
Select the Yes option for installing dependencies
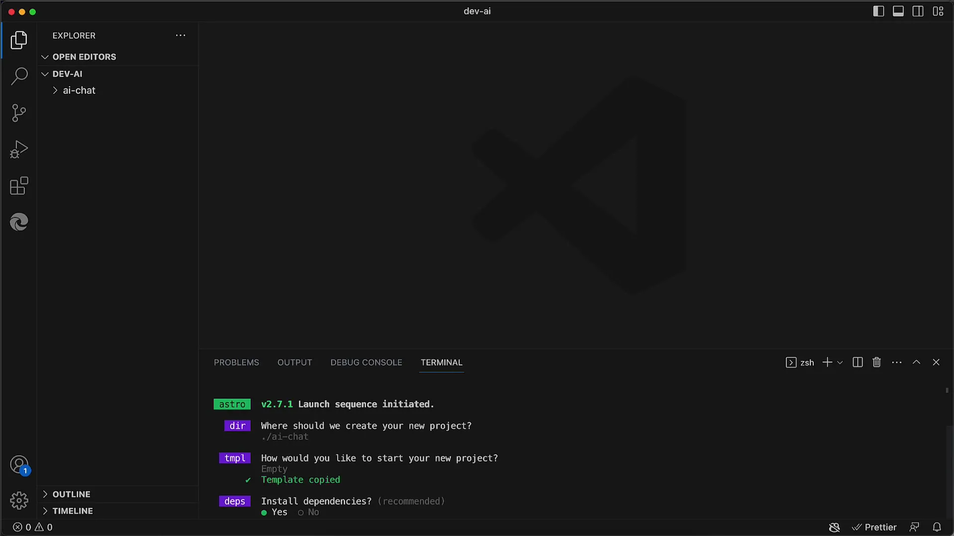[275, 512]
